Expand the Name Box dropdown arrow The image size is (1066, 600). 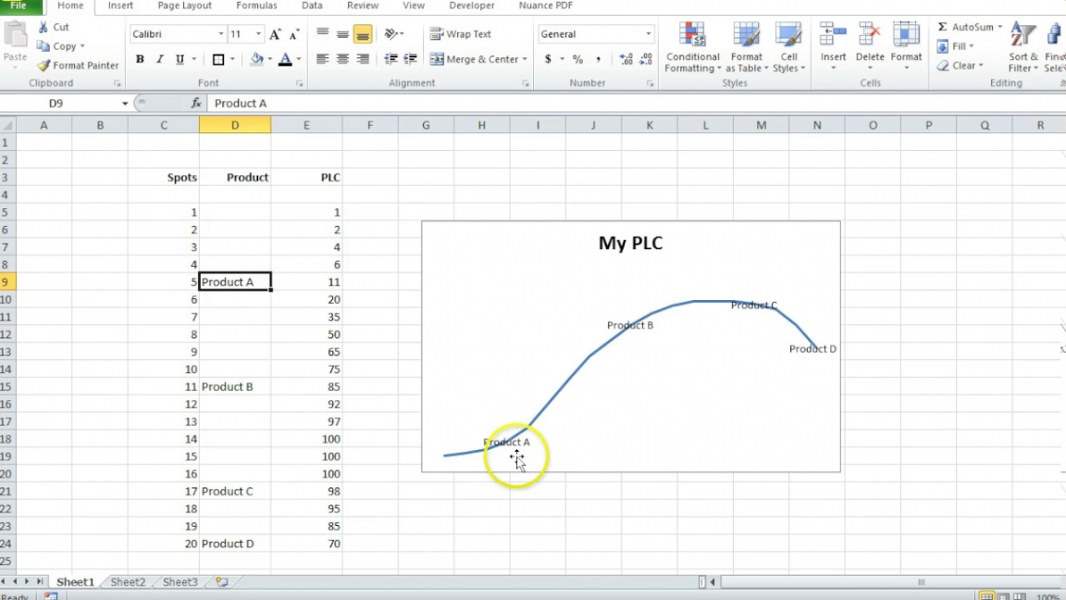pos(125,104)
